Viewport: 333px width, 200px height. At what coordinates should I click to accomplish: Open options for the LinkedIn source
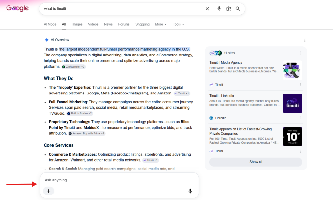pyautogui.click(x=300, y=118)
